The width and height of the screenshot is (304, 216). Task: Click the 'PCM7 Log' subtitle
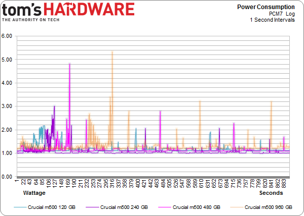tap(282, 14)
